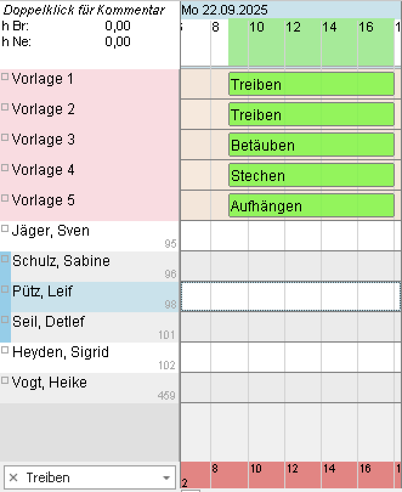The height and width of the screenshot is (492, 402).
Task: Clear the Treiben selection with the X icon
Action: click(14, 478)
